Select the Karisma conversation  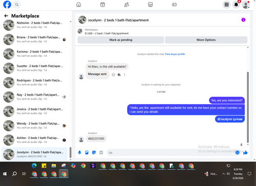(34, 54)
